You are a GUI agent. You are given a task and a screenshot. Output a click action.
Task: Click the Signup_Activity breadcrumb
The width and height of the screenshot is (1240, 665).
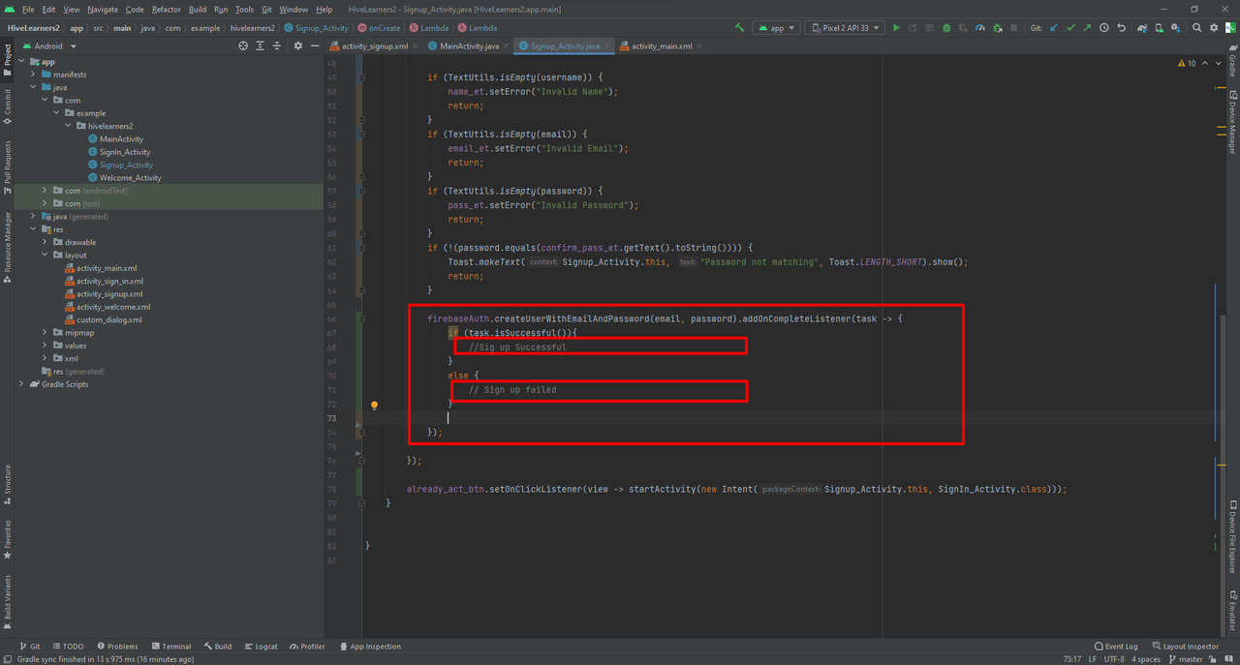tap(316, 28)
